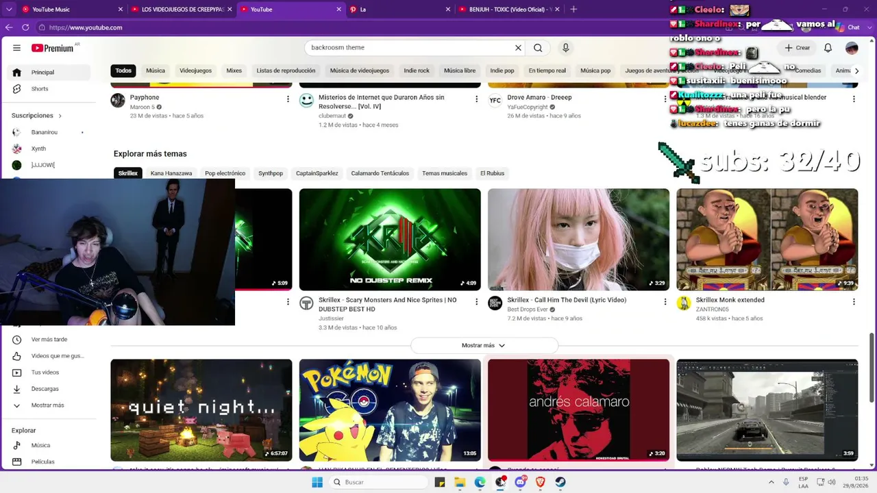This screenshot has height=493, width=877.
Task: Play the Andrés Calamaro thumbnail
Action: tap(578, 410)
